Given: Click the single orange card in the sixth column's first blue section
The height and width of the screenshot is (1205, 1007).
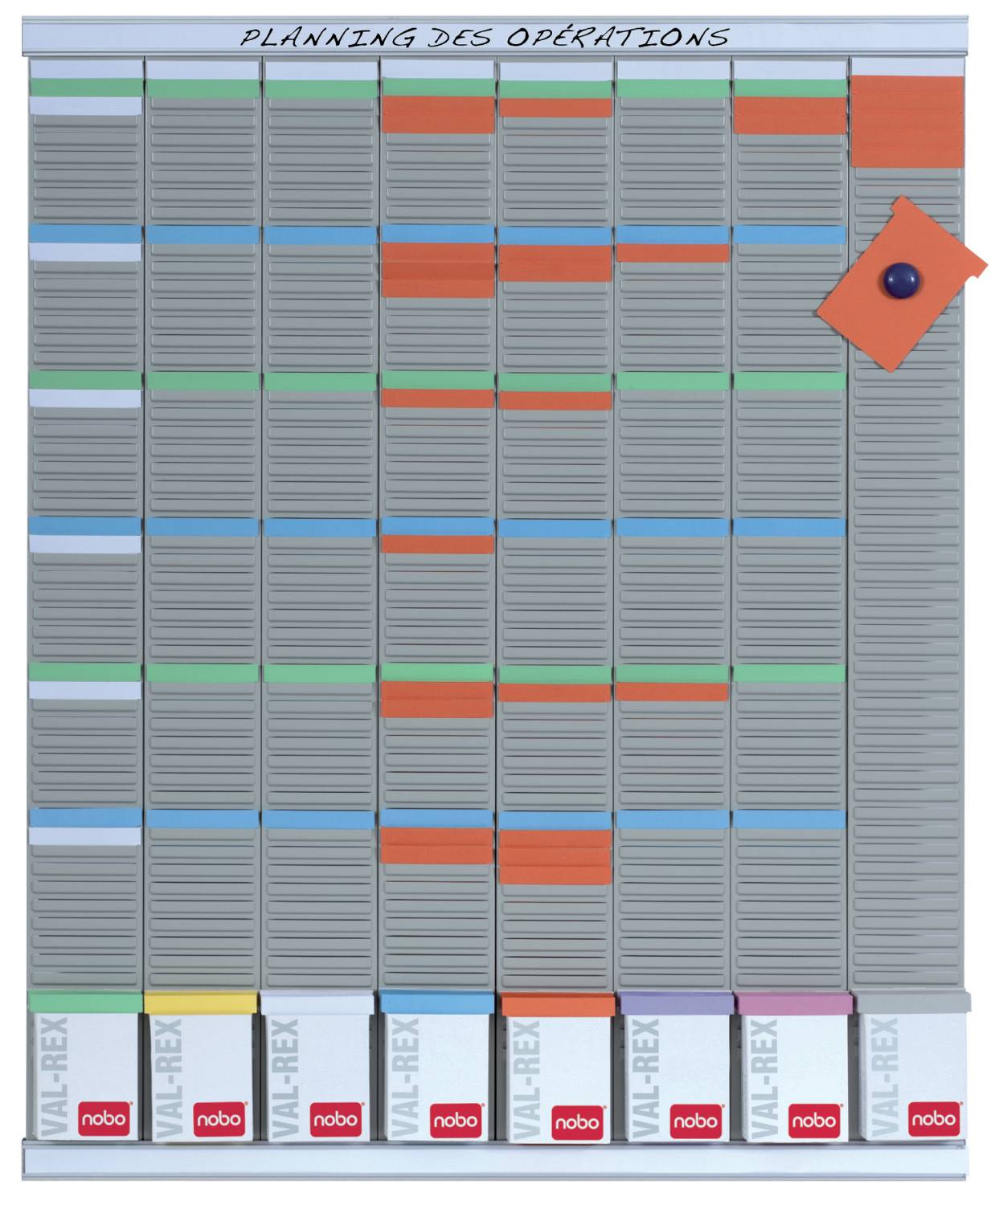Looking at the screenshot, I should tap(673, 253).
